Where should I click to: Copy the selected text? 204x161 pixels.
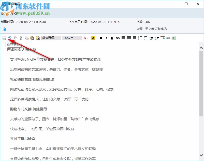(26, 38)
